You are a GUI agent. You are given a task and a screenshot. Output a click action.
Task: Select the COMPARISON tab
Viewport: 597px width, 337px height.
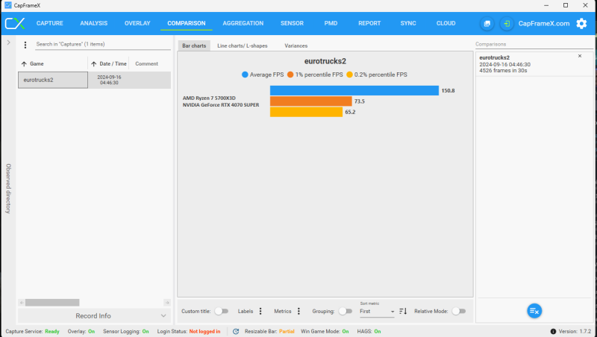[186, 23]
